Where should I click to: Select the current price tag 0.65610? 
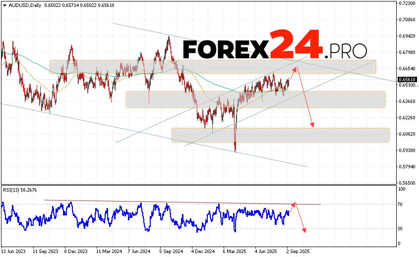click(407, 79)
